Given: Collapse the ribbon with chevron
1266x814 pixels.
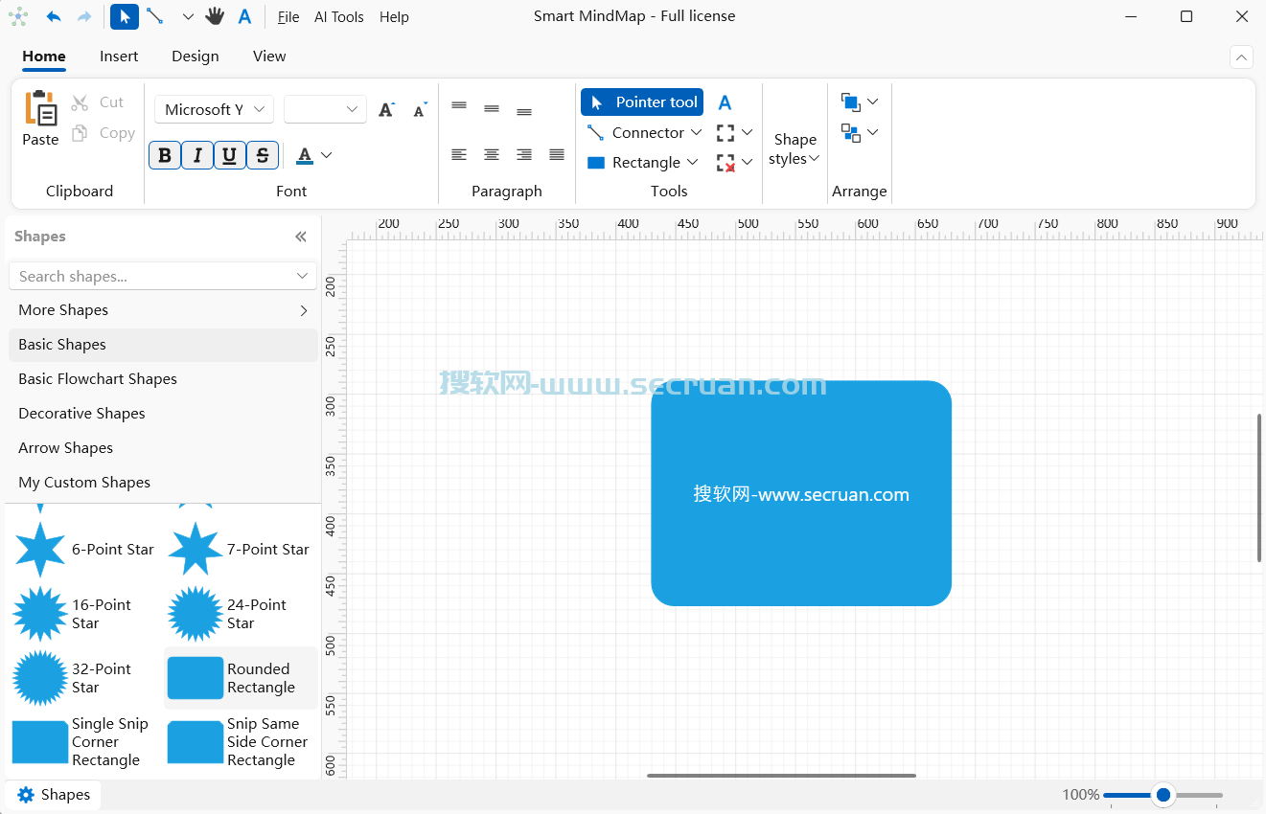Looking at the screenshot, I should [1242, 57].
